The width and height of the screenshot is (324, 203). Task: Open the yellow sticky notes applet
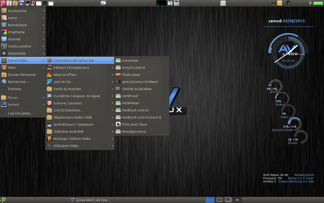click(280, 3)
